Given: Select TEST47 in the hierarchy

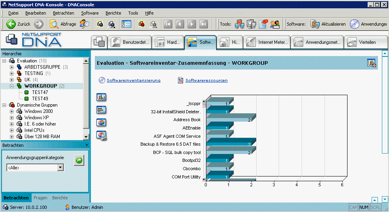Looking at the screenshot, I should click(x=40, y=92).
